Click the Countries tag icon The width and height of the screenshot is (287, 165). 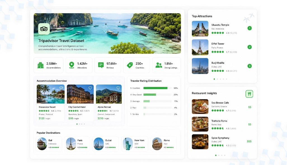[x=130, y=65]
